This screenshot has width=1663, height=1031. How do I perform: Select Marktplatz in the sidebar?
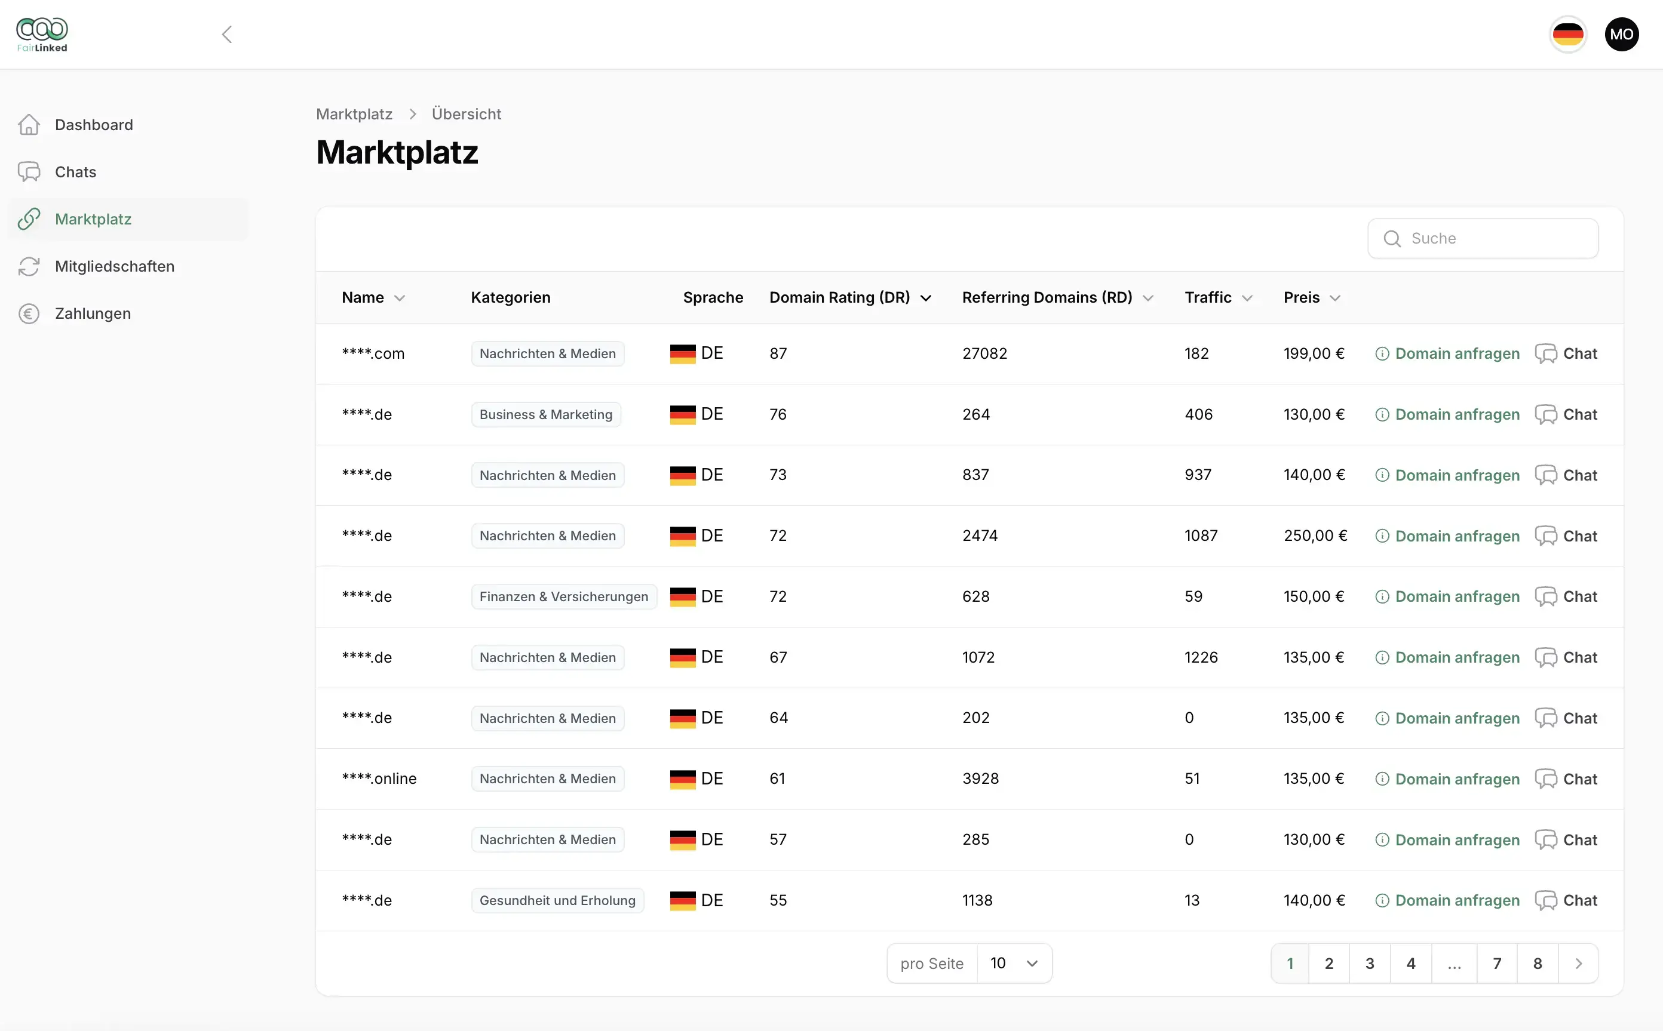[128, 219]
